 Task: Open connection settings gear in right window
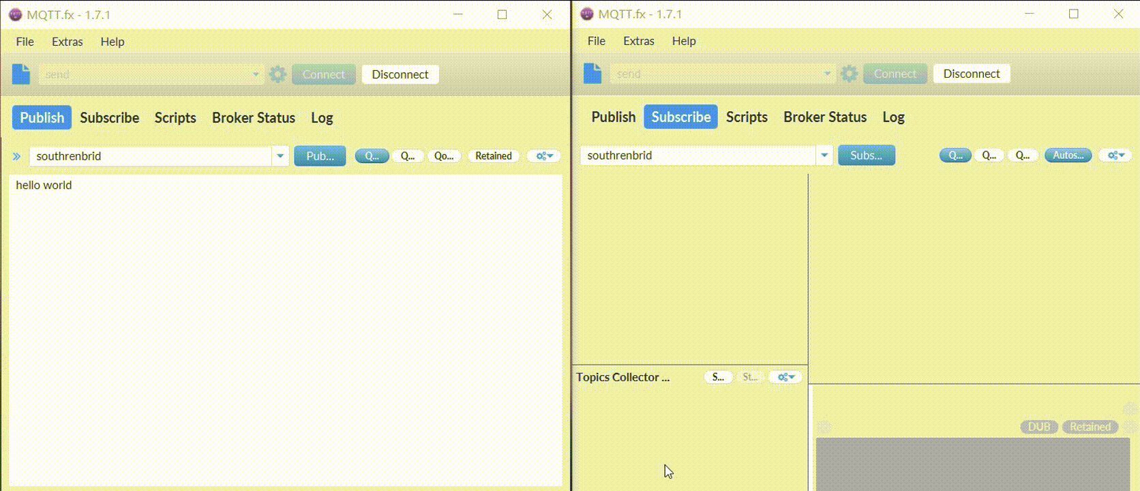[x=849, y=74]
